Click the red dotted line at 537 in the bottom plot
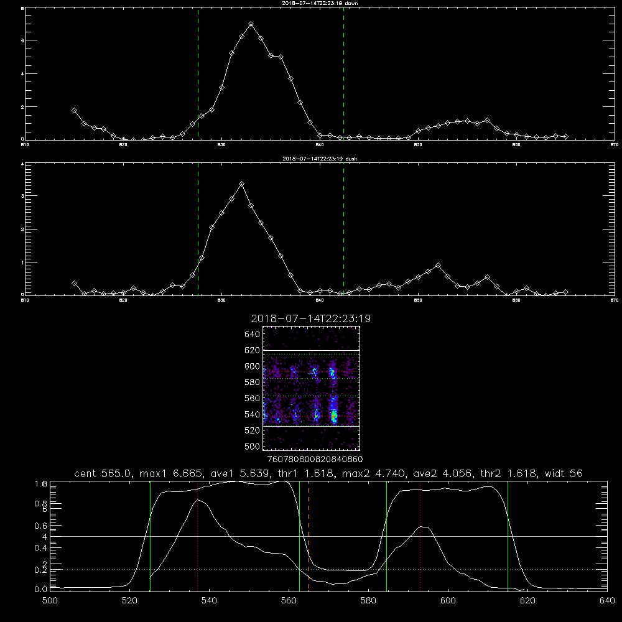622x622 pixels. pyautogui.click(x=198, y=536)
